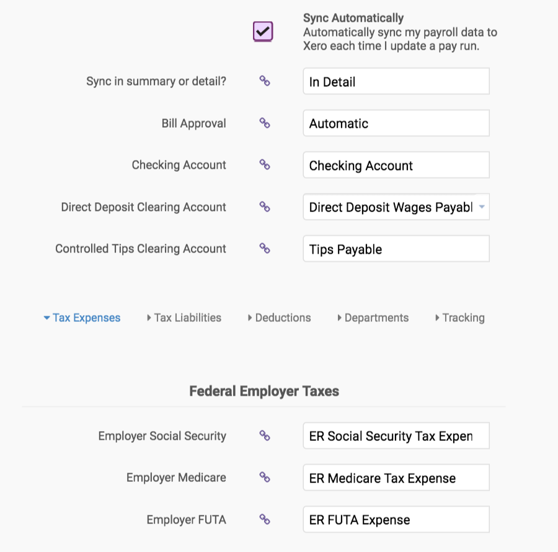
Task: Click the link icon beside Checking Account
Action: click(x=264, y=165)
